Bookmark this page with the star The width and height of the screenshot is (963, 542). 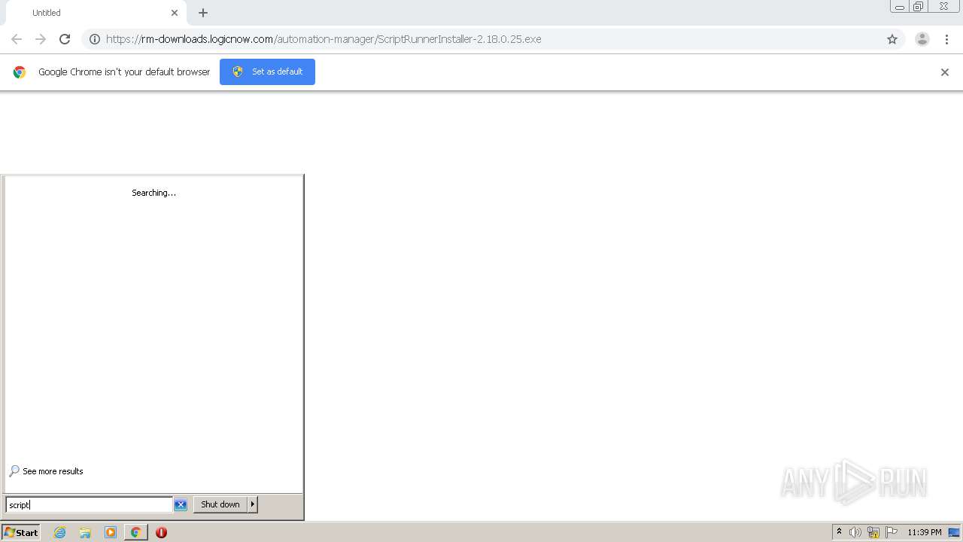coord(892,39)
